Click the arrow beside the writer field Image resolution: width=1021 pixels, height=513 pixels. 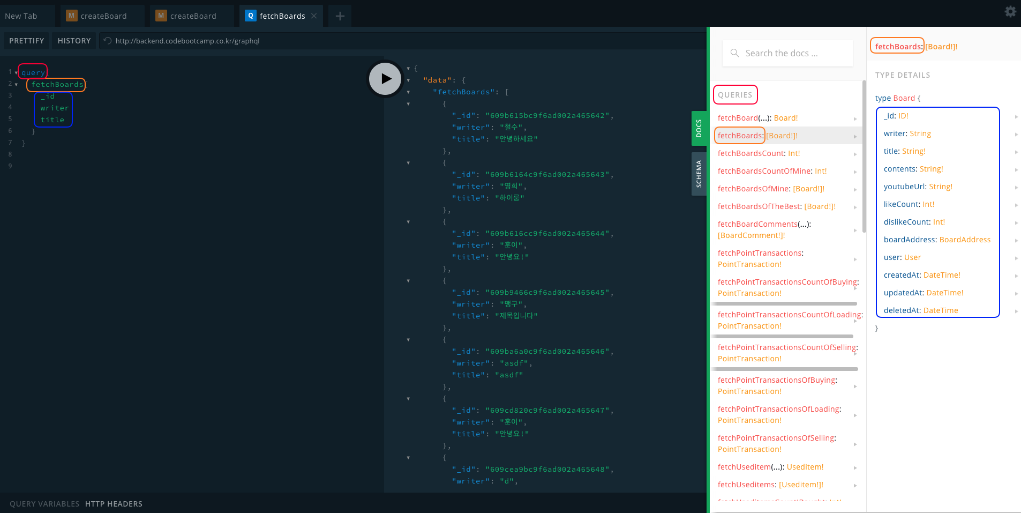pos(1016,134)
